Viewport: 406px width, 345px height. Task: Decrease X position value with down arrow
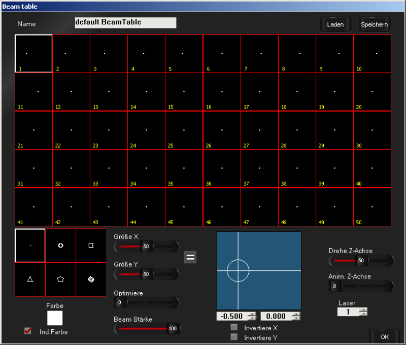click(252, 318)
